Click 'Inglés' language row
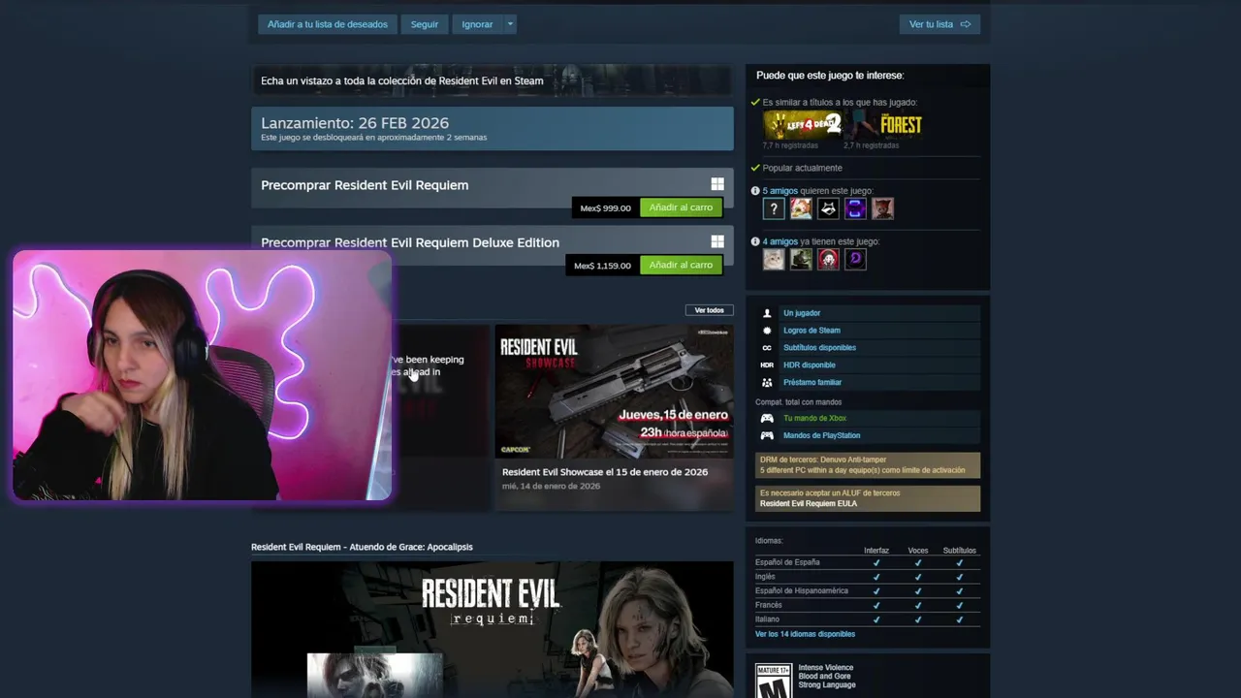The height and width of the screenshot is (698, 1241). (867, 577)
